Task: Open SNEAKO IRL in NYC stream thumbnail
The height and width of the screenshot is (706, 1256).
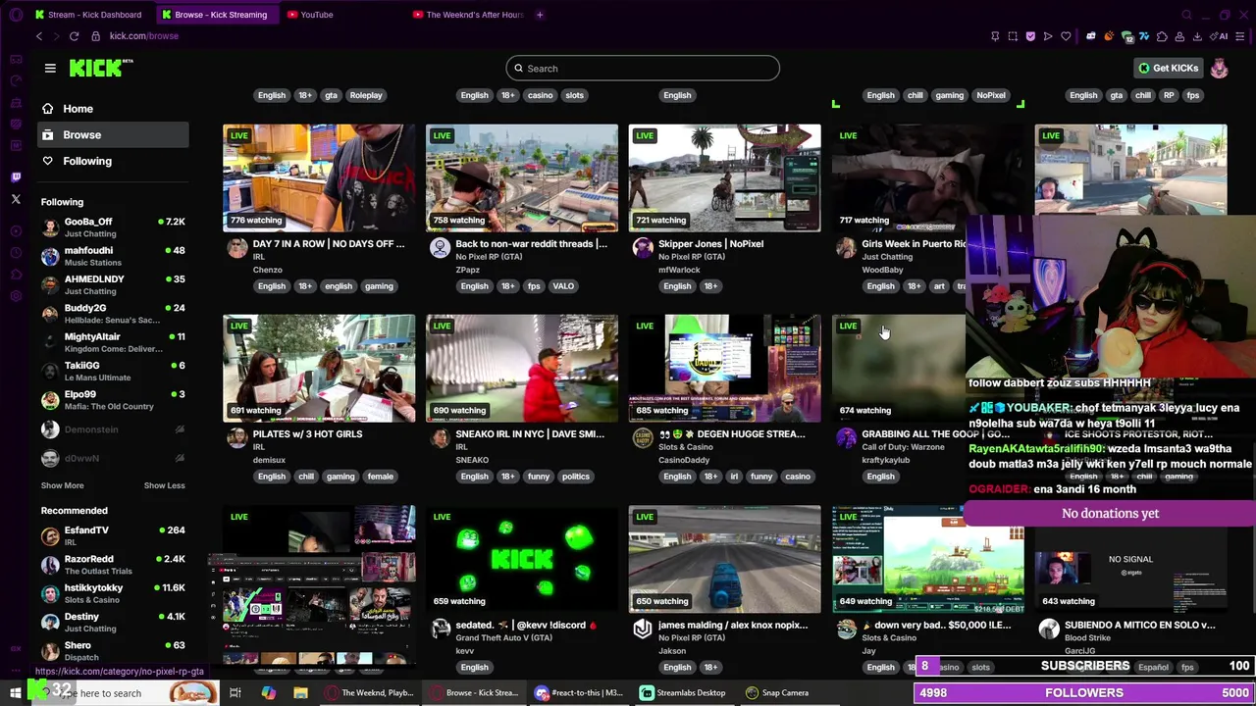Action: coord(522,368)
